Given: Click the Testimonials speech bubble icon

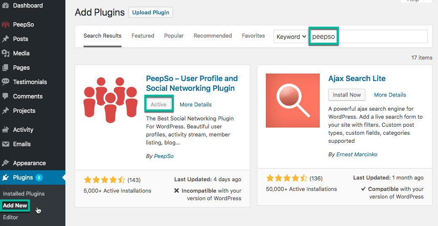Looking at the screenshot, I should point(5,82).
